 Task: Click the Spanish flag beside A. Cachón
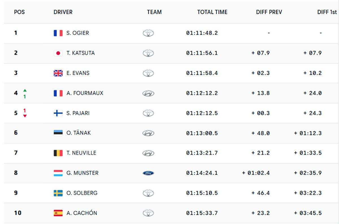58,213
